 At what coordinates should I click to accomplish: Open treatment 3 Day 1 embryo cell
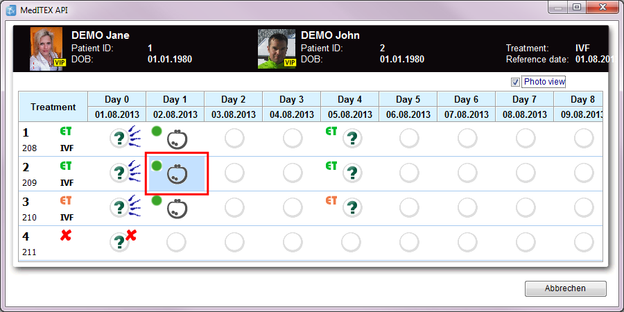tap(177, 209)
